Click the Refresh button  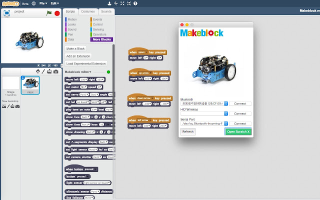click(187, 131)
